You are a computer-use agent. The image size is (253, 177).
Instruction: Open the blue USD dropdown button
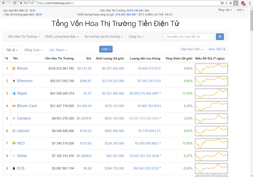106,49
